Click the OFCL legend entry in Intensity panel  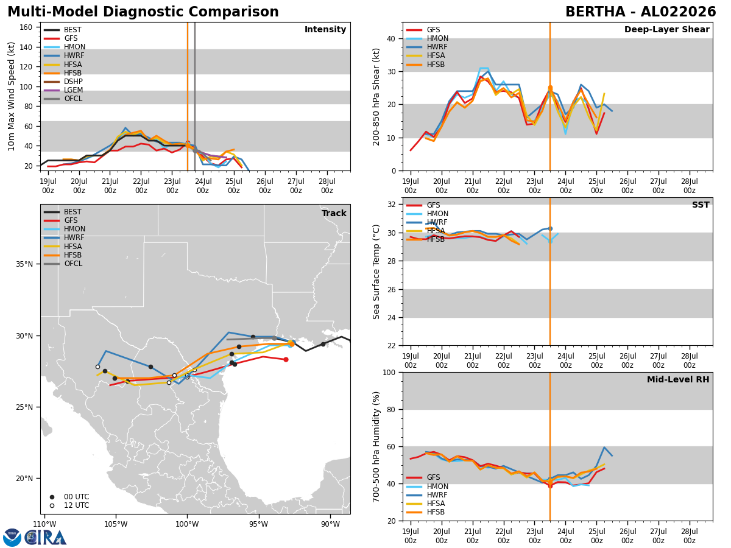click(x=63, y=99)
